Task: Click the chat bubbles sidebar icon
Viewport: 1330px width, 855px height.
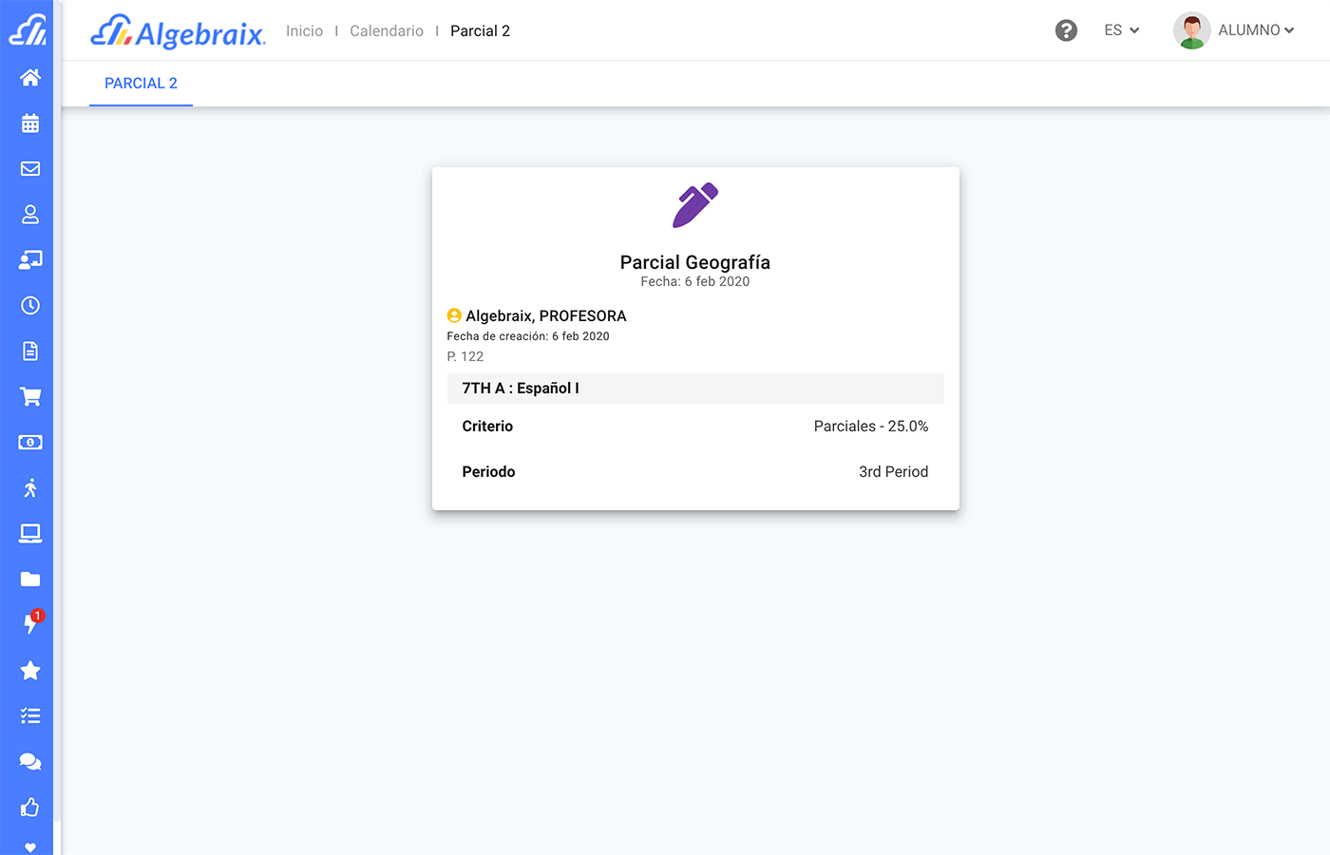Action: click(30, 762)
